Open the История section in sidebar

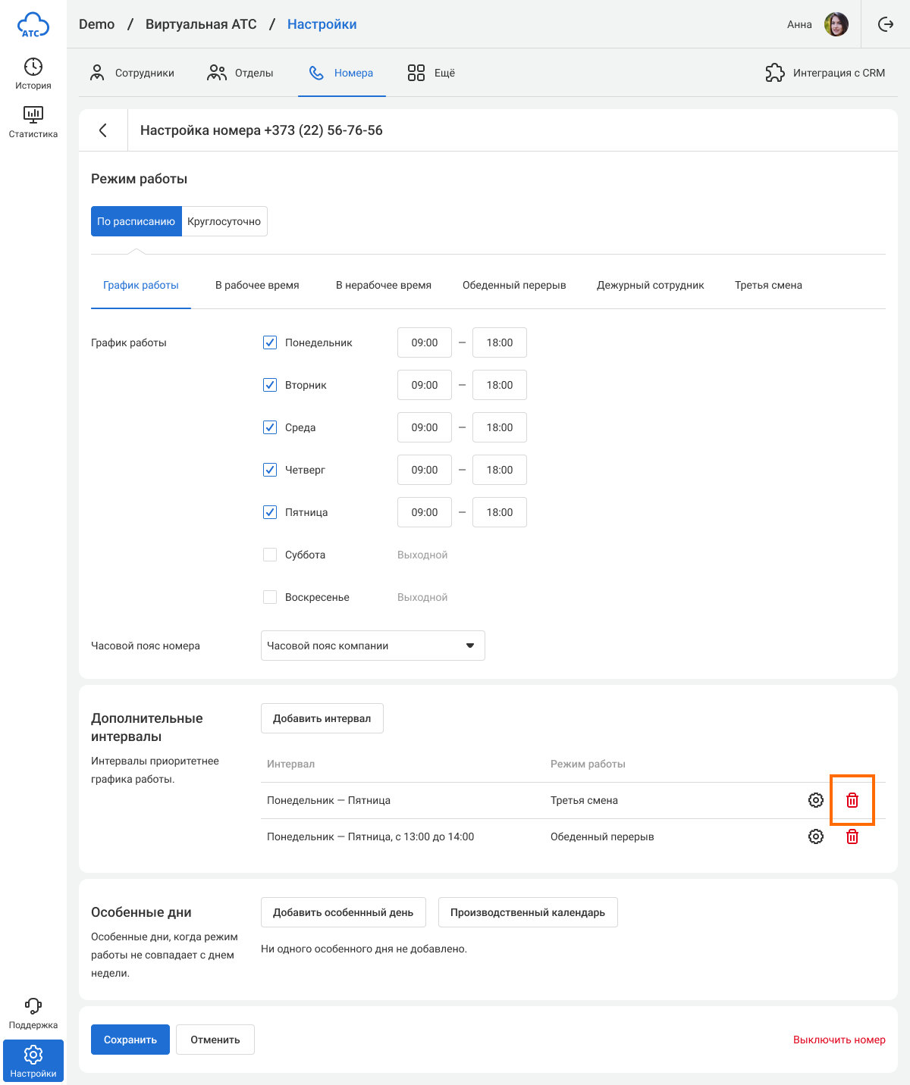tap(33, 73)
